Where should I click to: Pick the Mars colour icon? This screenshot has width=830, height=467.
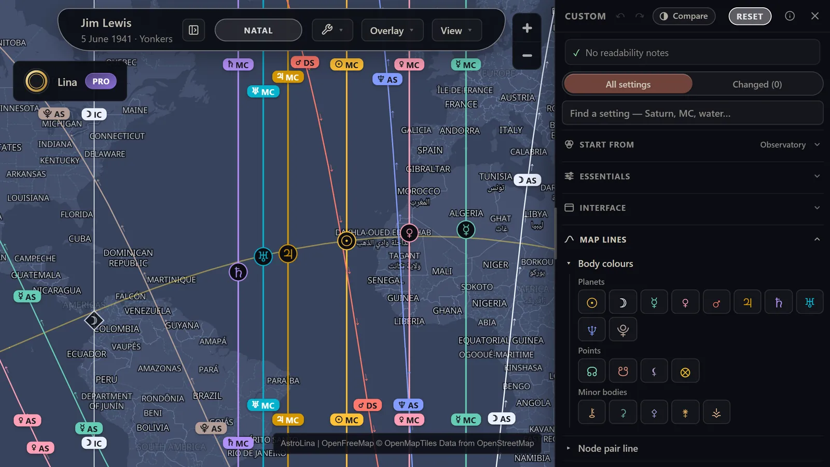pyautogui.click(x=716, y=303)
